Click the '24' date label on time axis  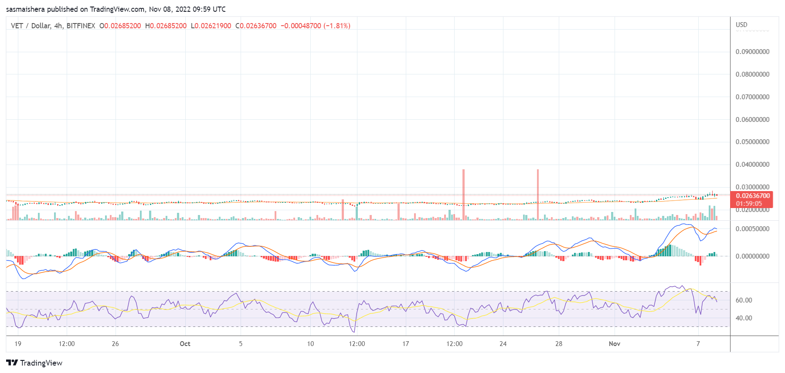pyautogui.click(x=503, y=344)
